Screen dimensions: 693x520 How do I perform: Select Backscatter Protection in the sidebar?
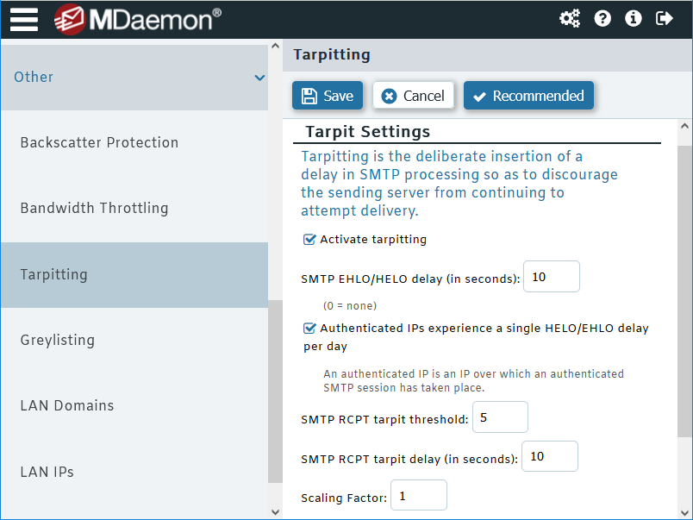pyautogui.click(x=98, y=142)
